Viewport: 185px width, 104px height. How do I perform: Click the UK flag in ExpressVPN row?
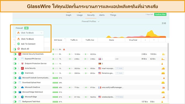pos(100,59)
